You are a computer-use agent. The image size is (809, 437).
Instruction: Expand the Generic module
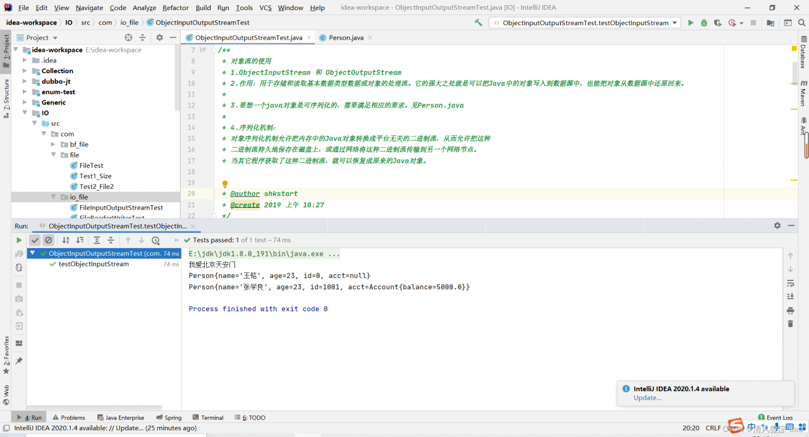point(25,102)
